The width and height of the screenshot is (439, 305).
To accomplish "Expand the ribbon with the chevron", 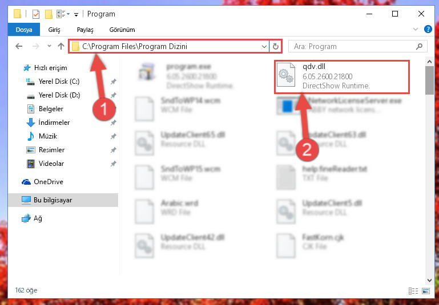I will [416, 29].
